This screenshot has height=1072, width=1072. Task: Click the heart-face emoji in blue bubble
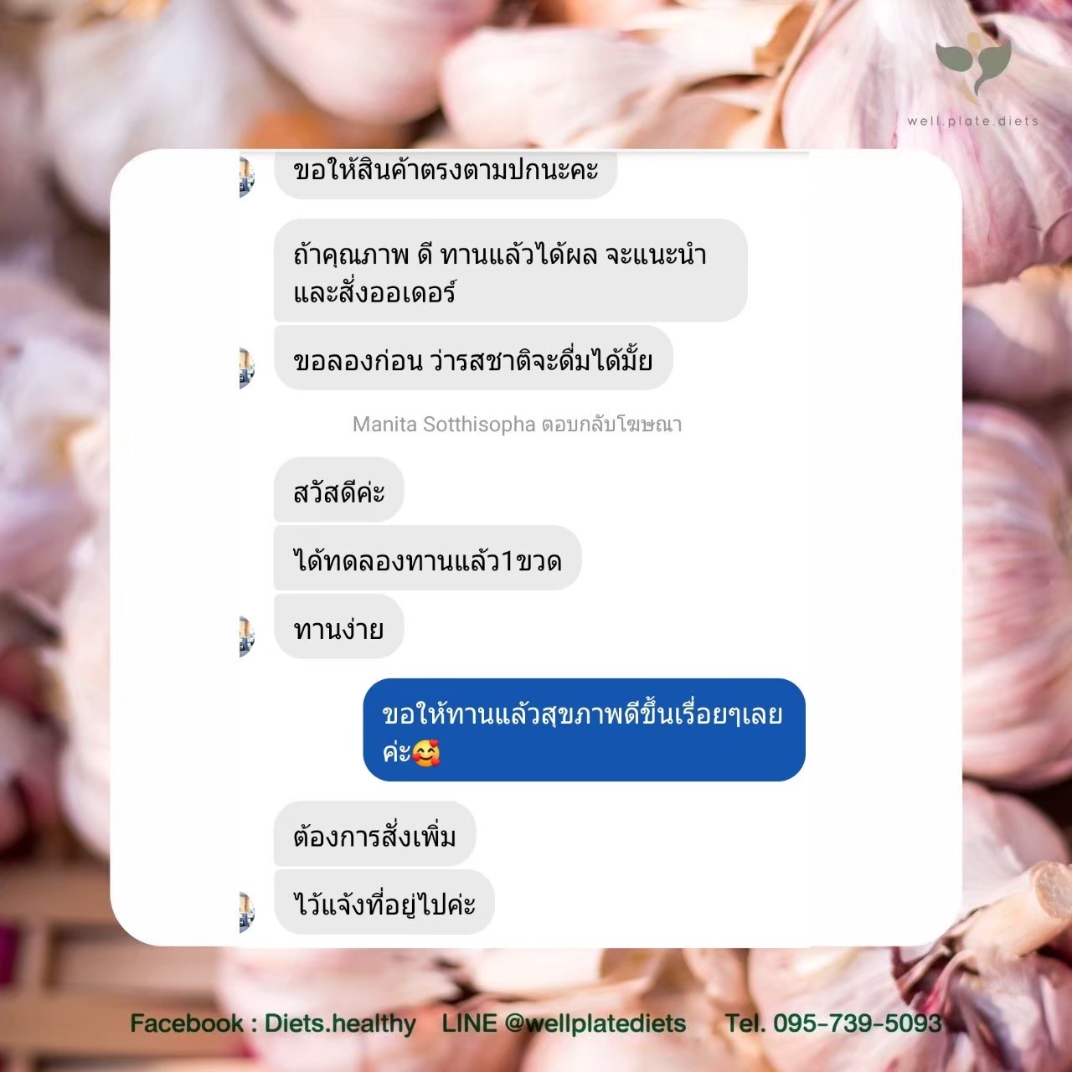click(x=426, y=752)
